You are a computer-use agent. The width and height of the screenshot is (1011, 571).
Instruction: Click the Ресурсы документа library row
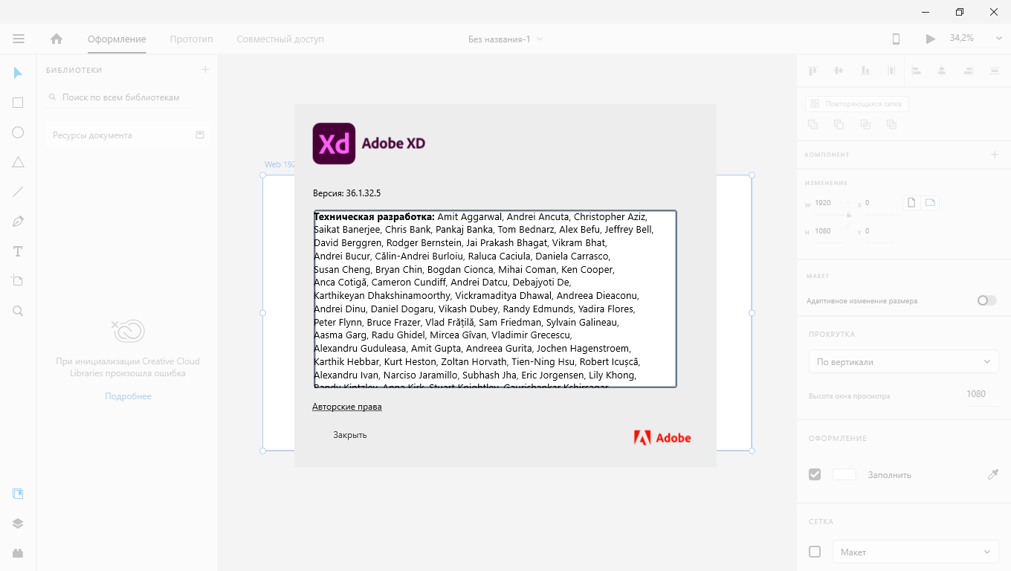tap(127, 135)
